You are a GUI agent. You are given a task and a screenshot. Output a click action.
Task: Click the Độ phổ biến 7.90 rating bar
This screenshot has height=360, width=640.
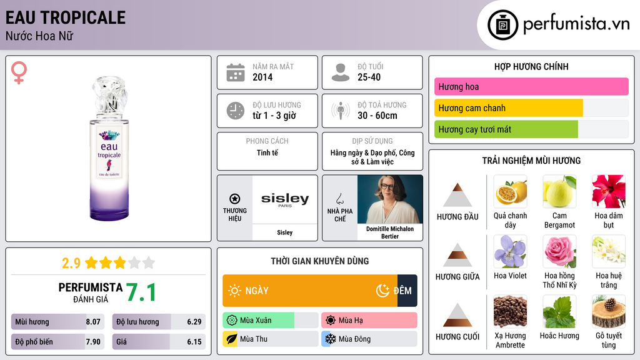pyautogui.click(x=57, y=342)
